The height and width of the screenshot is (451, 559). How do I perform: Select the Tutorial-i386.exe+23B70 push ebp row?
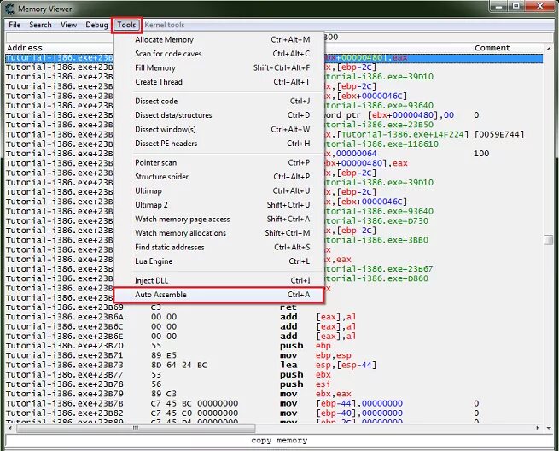click(x=274, y=346)
